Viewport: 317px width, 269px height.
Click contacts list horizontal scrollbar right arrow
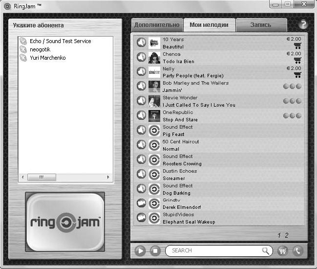click(x=110, y=177)
